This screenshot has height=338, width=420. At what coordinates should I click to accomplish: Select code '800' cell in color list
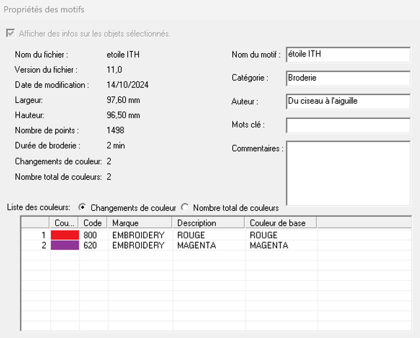[90, 235]
